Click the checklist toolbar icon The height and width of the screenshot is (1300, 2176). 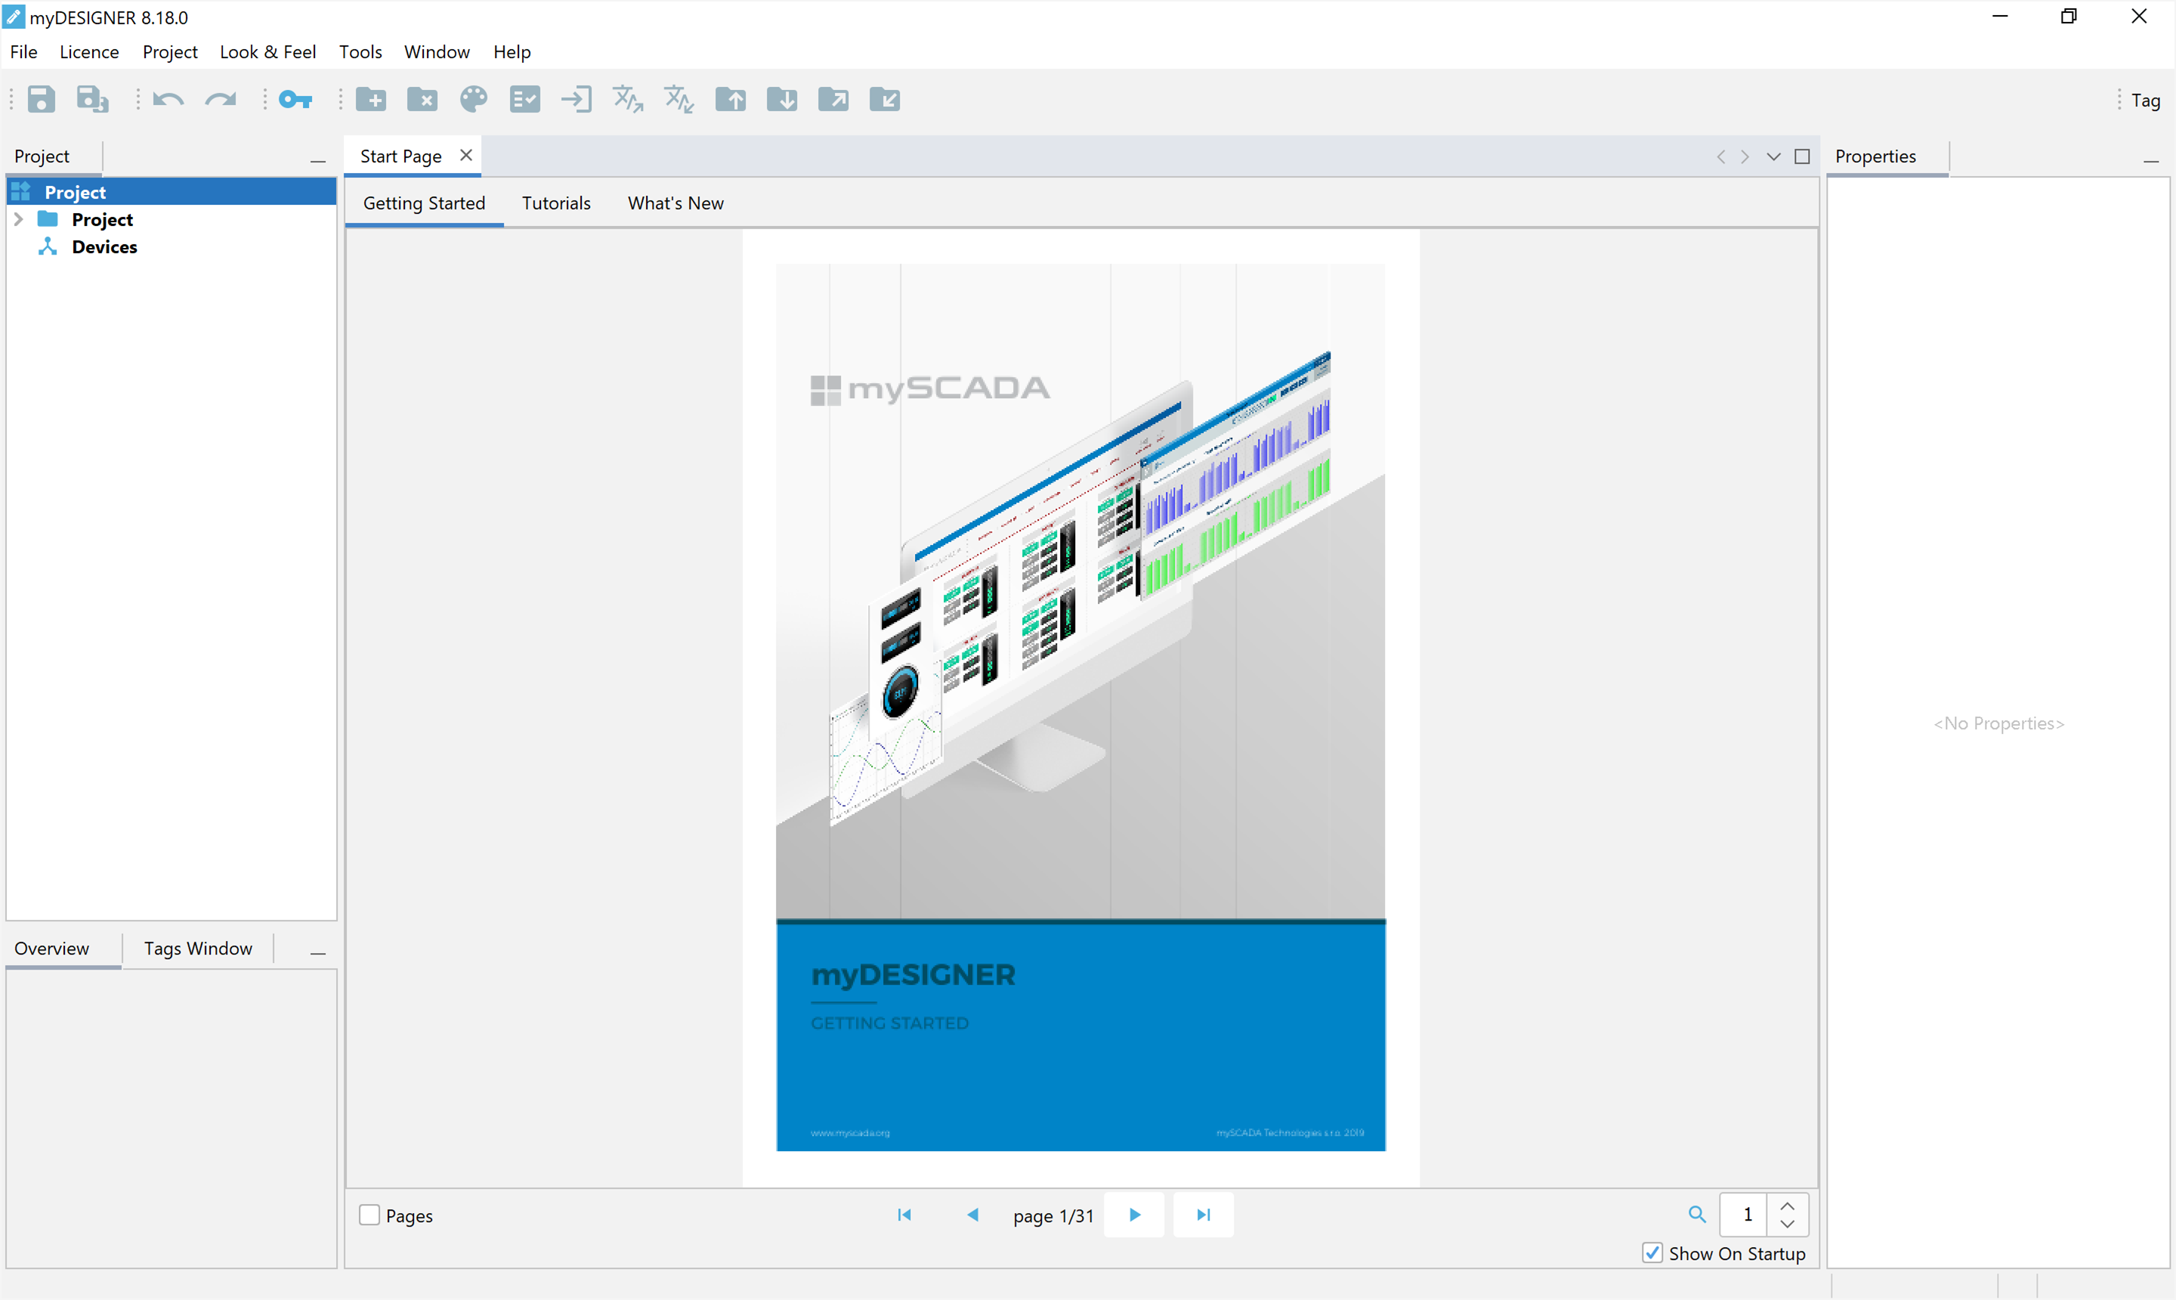[x=525, y=99]
